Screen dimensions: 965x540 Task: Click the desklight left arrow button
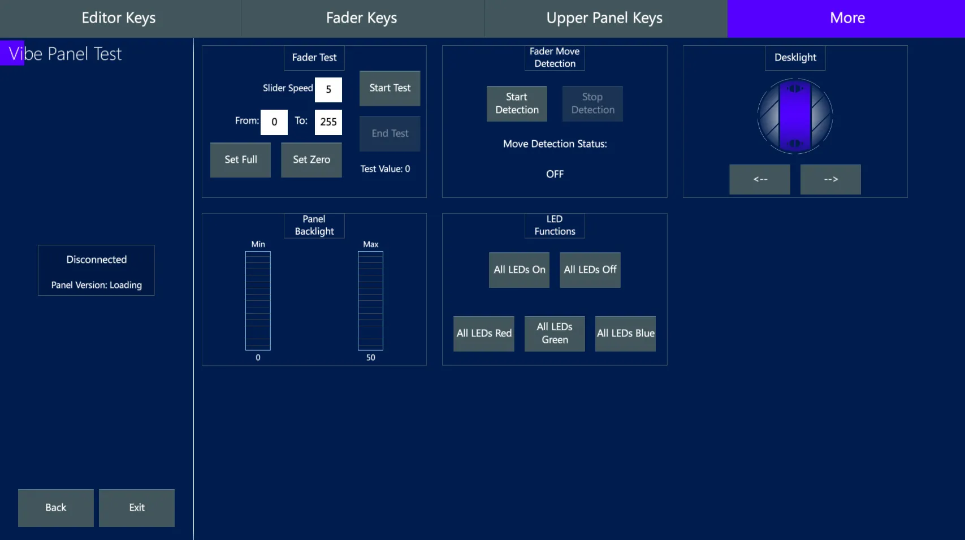tap(760, 179)
